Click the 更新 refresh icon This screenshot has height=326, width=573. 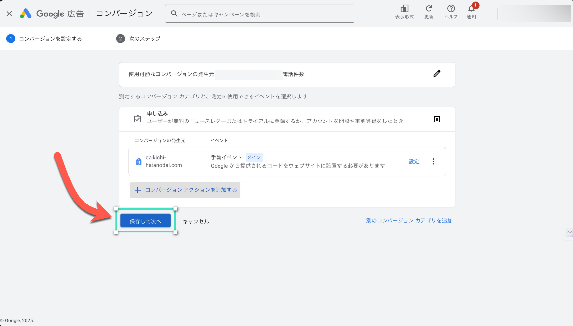click(x=429, y=9)
